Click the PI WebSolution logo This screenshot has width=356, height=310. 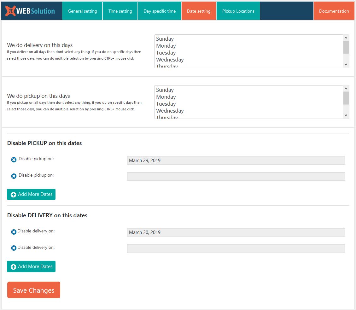click(x=30, y=11)
